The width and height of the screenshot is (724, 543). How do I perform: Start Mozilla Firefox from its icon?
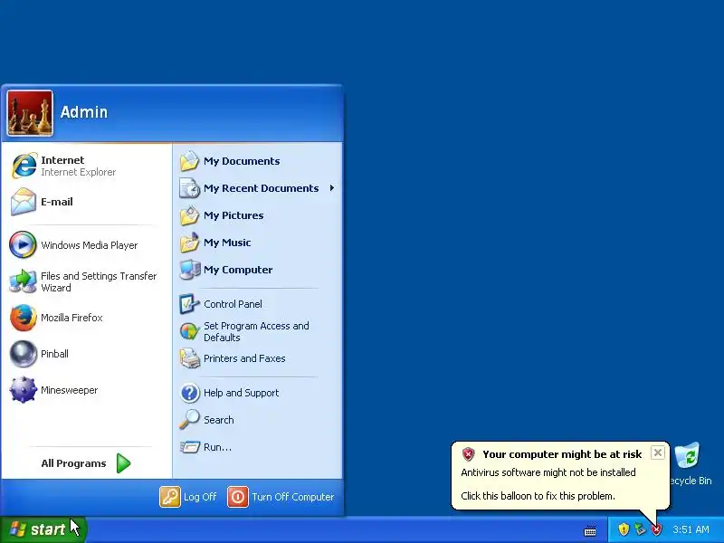24,318
